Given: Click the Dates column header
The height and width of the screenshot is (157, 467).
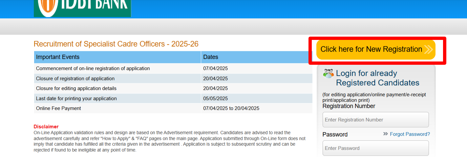Looking at the screenshot, I should 211,57.
